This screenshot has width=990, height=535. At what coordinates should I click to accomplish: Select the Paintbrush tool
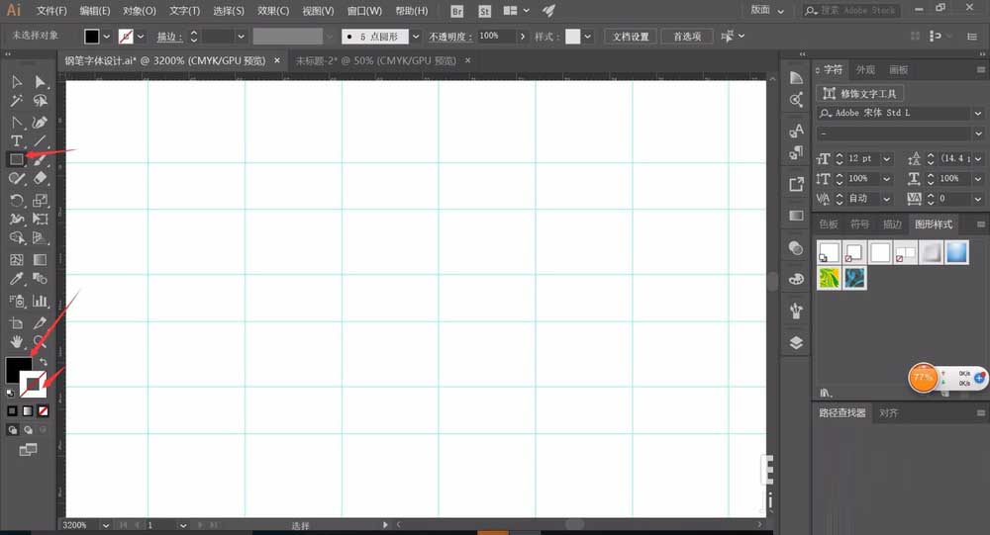pos(40,159)
